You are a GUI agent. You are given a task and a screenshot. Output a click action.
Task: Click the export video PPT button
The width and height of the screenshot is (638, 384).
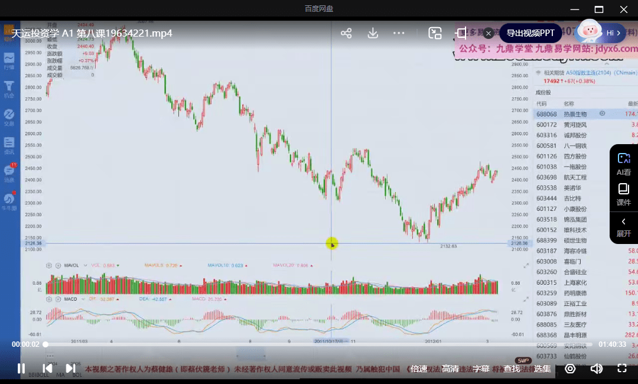coord(530,33)
